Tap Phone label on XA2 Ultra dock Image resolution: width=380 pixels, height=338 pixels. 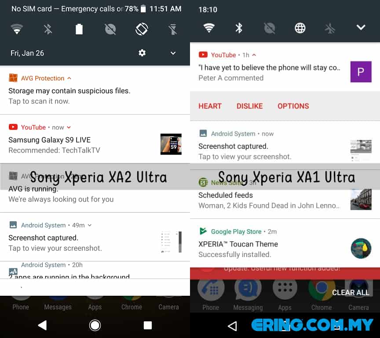21,307
